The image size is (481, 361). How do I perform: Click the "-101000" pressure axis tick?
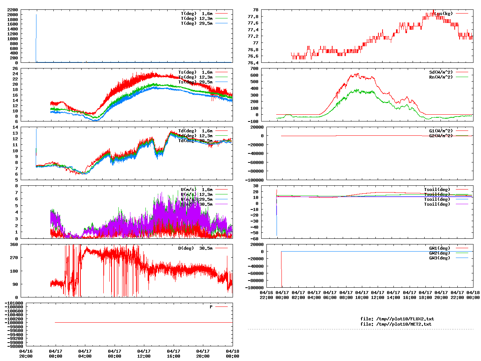coord(14,303)
